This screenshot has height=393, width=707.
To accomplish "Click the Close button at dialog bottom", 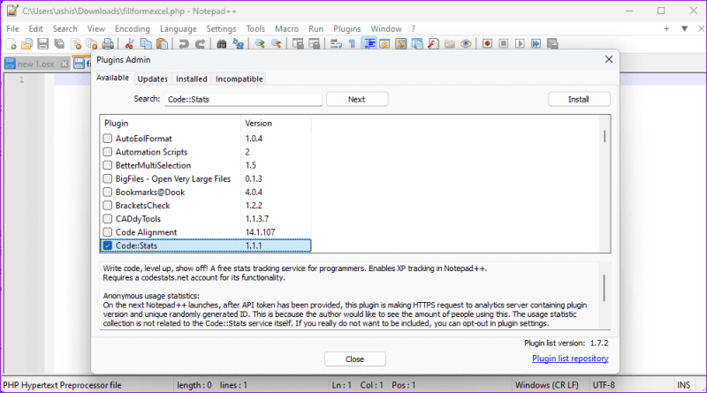I will click(x=355, y=359).
